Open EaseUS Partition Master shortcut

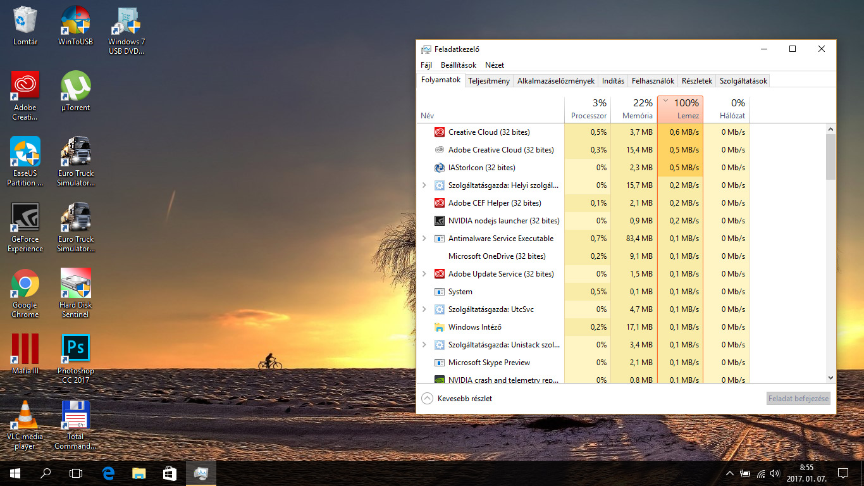click(x=25, y=161)
